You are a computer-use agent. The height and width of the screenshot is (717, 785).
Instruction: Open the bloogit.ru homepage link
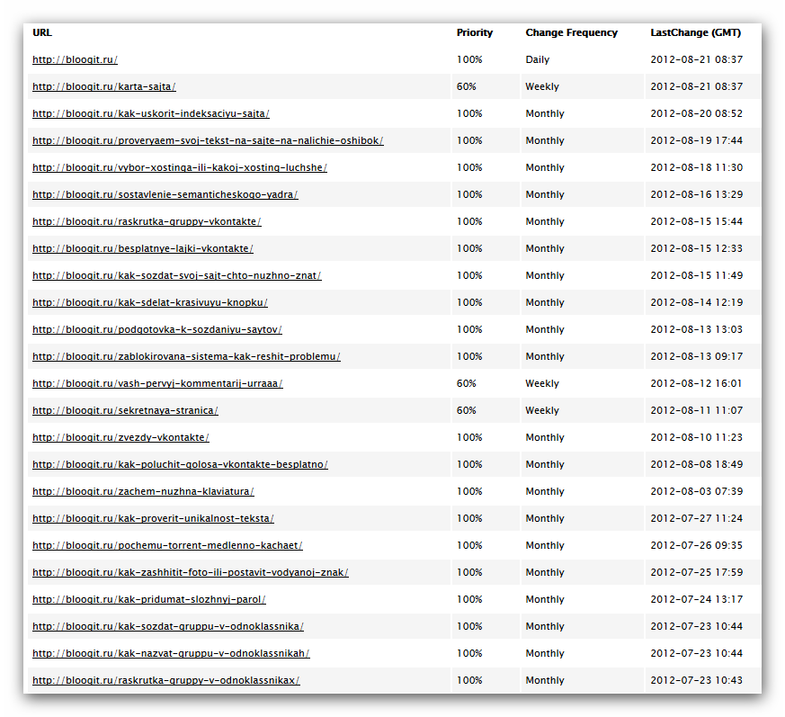click(x=76, y=59)
